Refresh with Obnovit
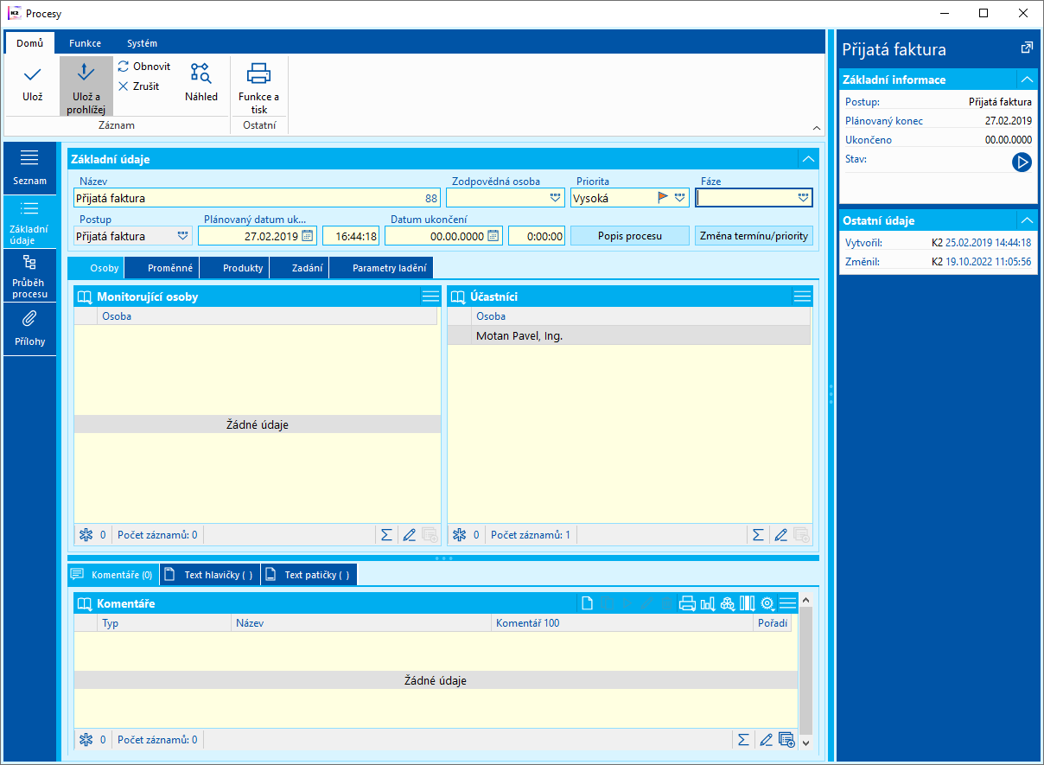Screen dimensions: 1044x765 (x=144, y=67)
